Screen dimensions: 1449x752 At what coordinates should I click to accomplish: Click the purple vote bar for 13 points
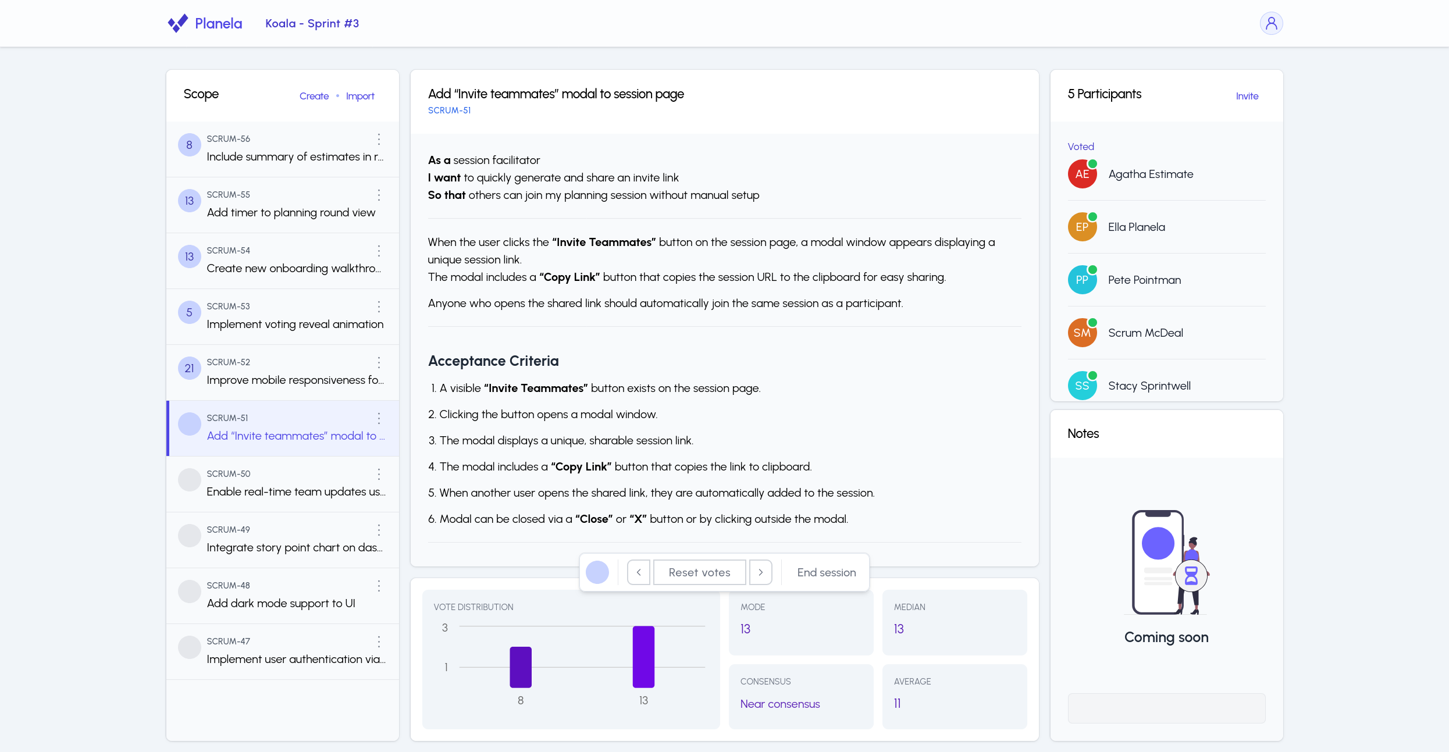pyautogui.click(x=643, y=657)
